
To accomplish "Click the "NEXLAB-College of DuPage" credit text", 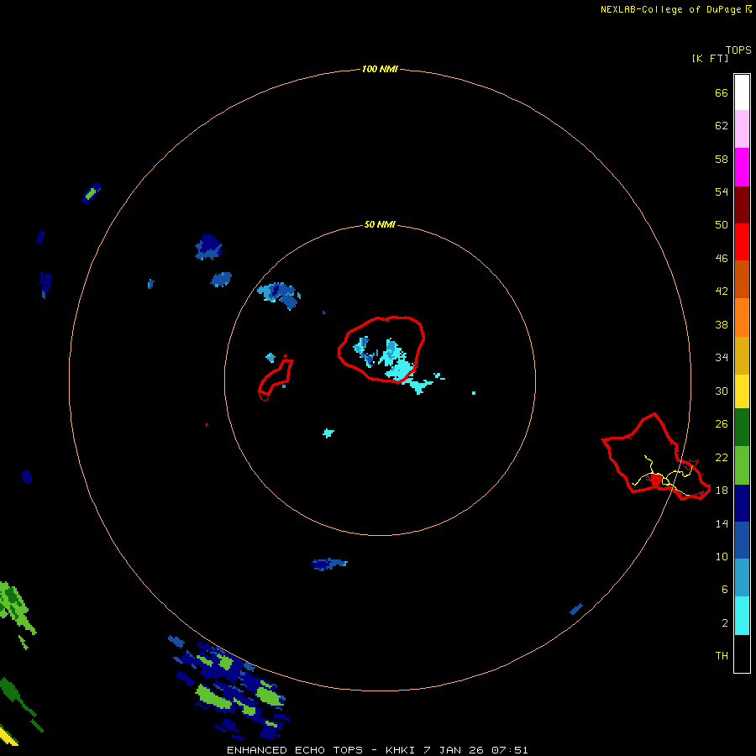I will coord(670,9).
